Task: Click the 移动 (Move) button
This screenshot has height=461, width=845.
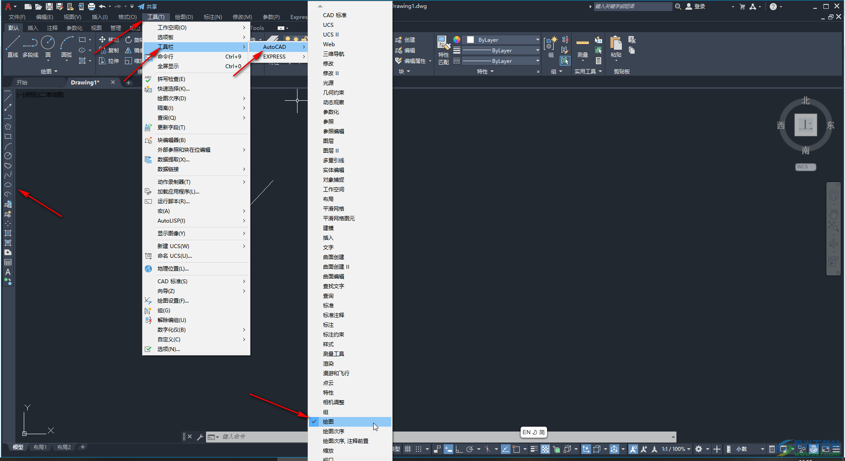Action: [x=109, y=40]
